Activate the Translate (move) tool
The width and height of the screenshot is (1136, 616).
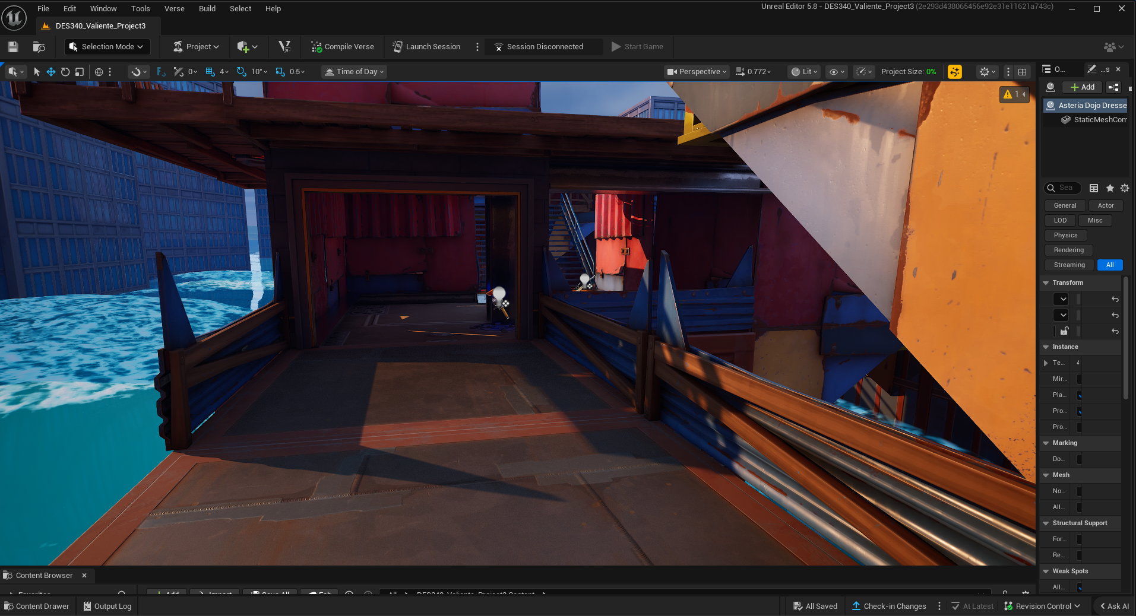pos(51,72)
